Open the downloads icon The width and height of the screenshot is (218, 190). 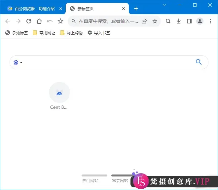point(179,21)
